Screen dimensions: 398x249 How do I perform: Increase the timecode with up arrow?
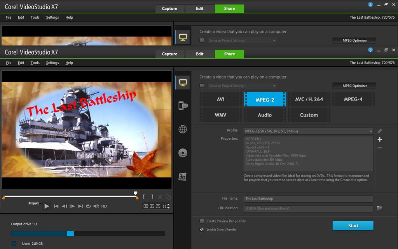168,205
